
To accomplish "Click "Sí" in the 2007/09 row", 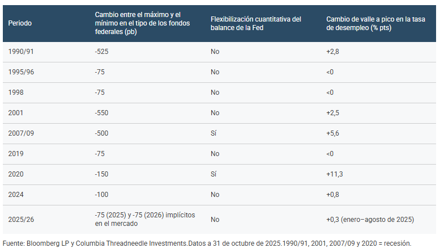I will point(214,133).
